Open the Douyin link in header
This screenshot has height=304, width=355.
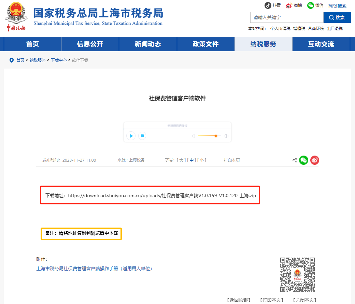click(273, 5)
